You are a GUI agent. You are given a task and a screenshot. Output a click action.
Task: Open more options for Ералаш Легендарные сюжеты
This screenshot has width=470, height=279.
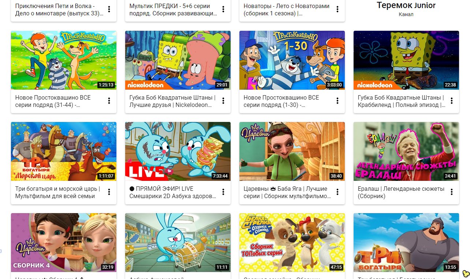pos(452,192)
